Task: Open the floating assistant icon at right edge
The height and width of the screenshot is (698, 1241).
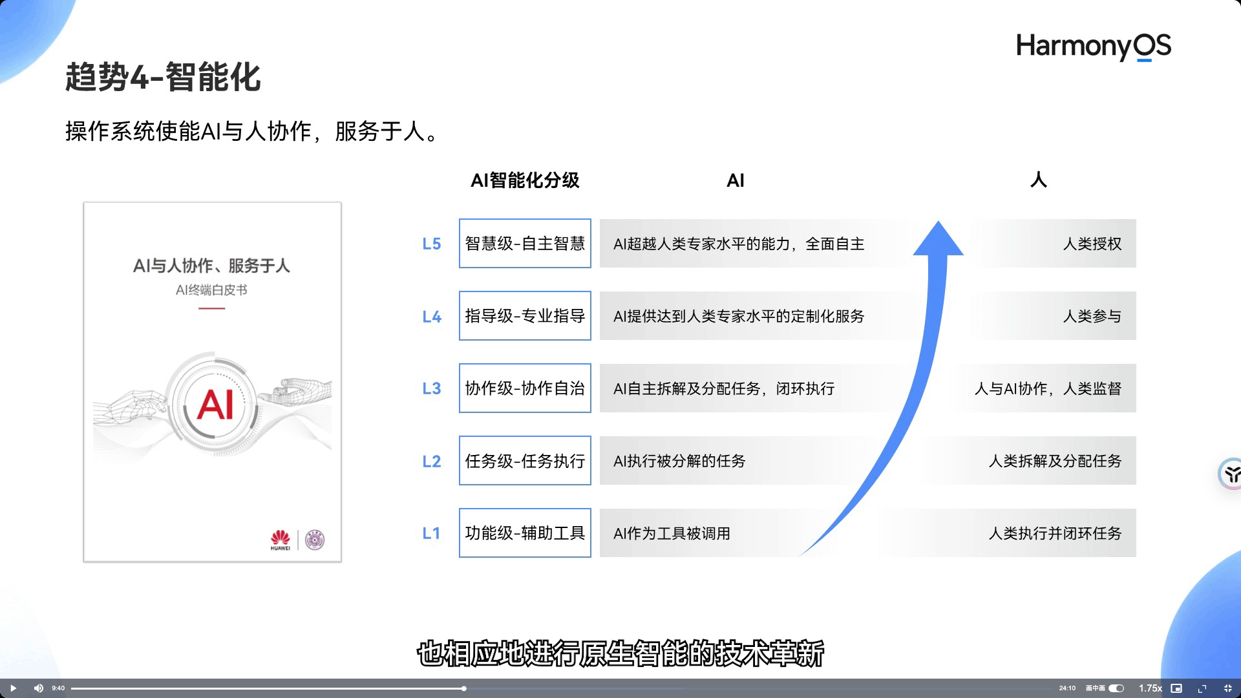Action: pos(1231,474)
